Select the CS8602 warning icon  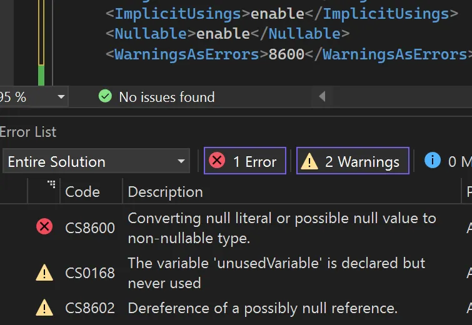44,307
